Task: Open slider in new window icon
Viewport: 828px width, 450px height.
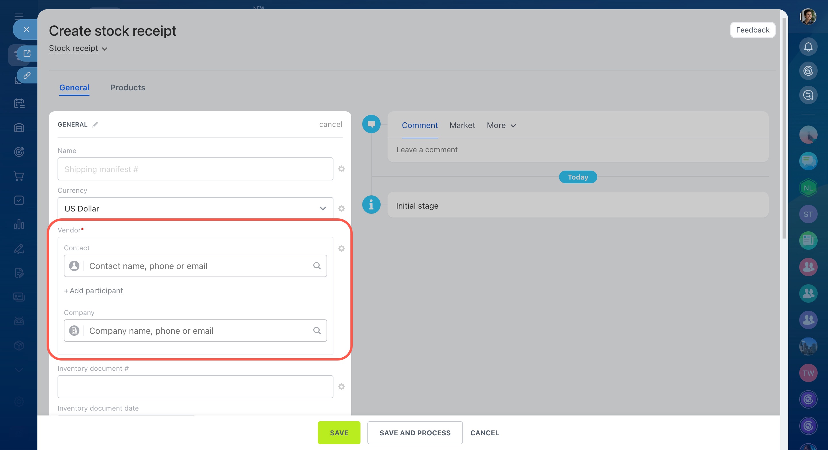Action: pos(27,53)
